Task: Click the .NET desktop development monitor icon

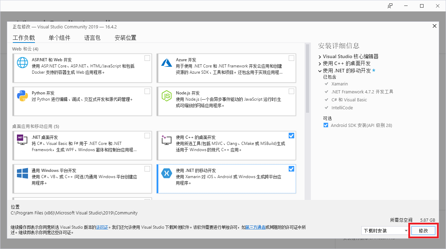Action: pos(22,140)
